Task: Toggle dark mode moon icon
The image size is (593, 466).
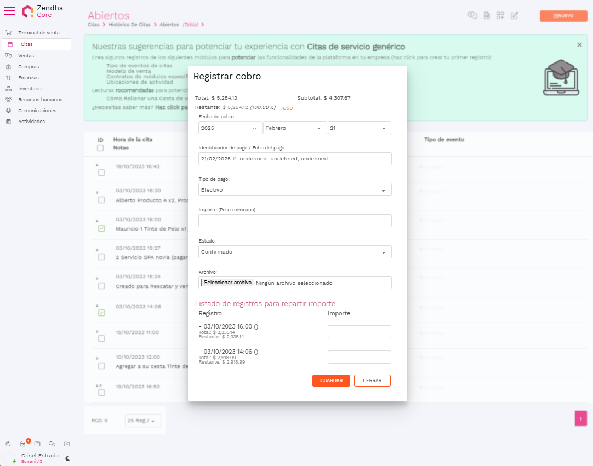Action: [67, 458]
